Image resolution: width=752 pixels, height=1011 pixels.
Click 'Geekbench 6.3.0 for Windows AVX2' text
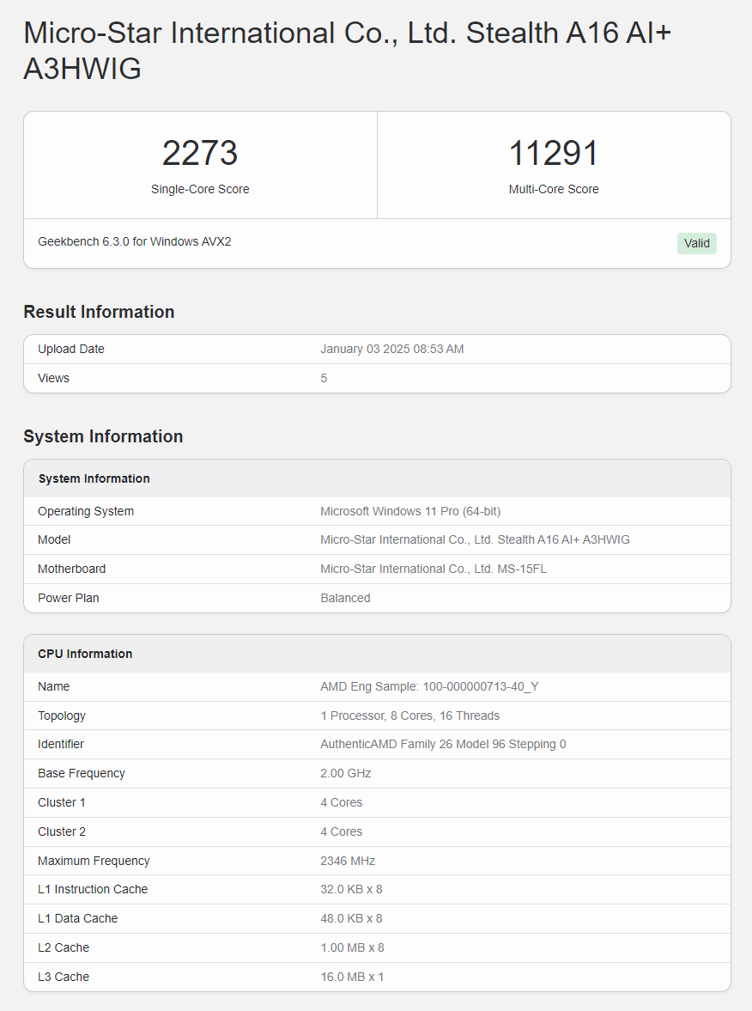pos(135,241)
